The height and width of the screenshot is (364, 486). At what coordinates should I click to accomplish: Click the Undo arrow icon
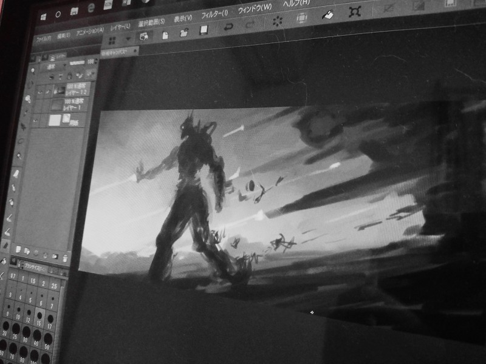click(x=228, y=27)
